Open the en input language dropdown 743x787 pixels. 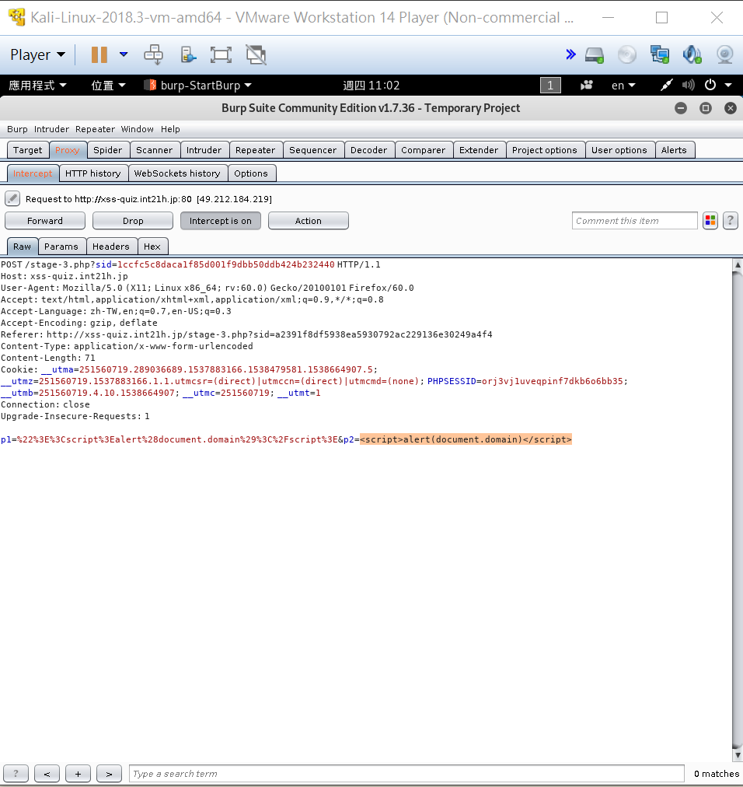coord(623,86)
